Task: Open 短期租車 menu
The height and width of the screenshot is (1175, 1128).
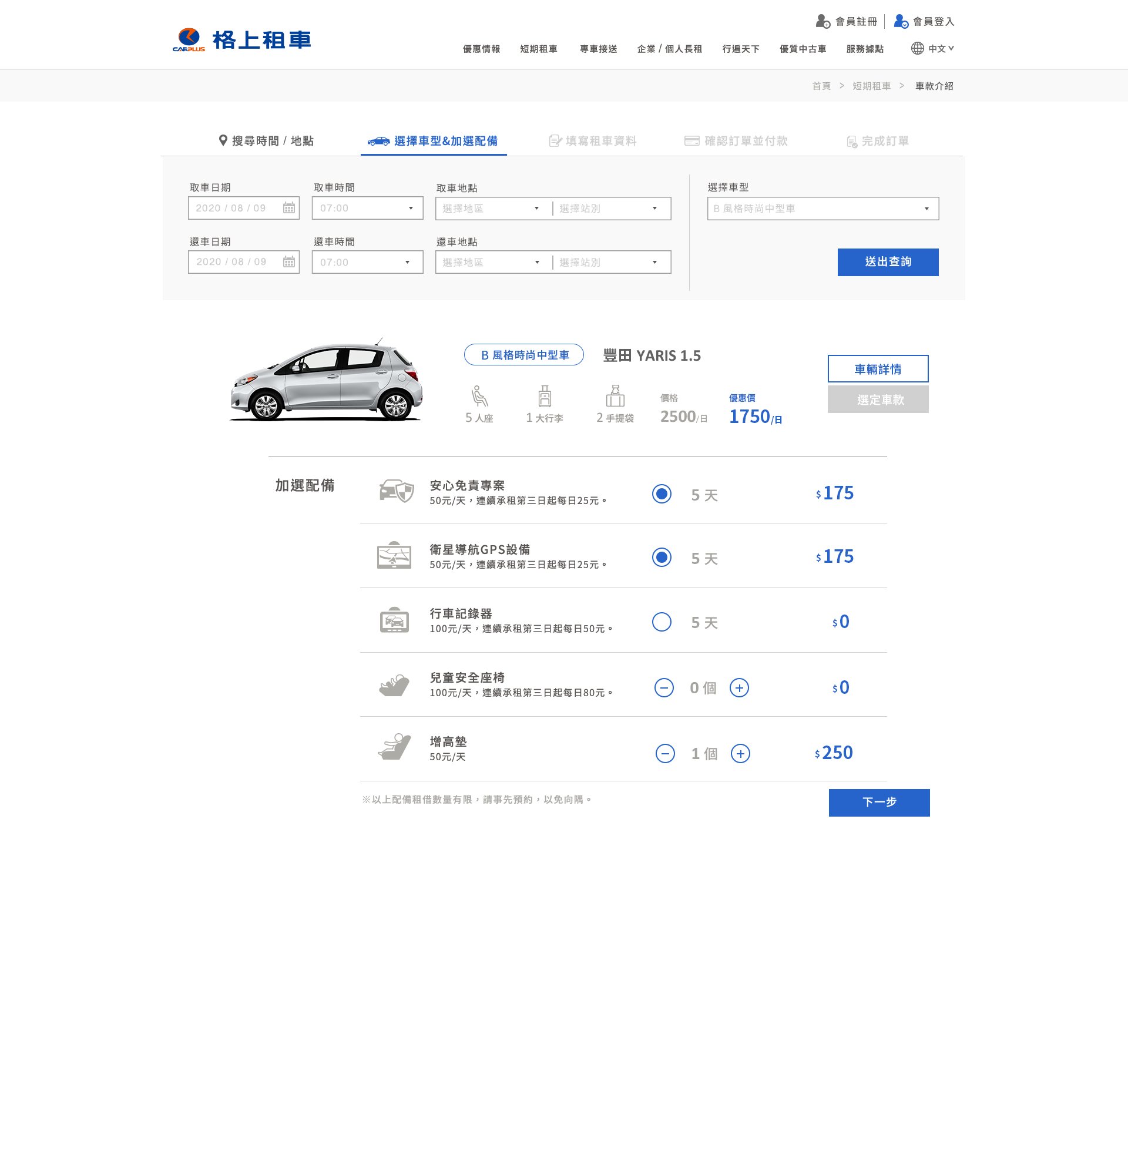Action: 539,49
